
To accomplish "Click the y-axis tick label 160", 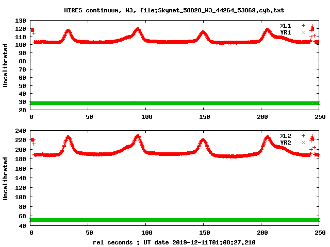I will [21, 169].
